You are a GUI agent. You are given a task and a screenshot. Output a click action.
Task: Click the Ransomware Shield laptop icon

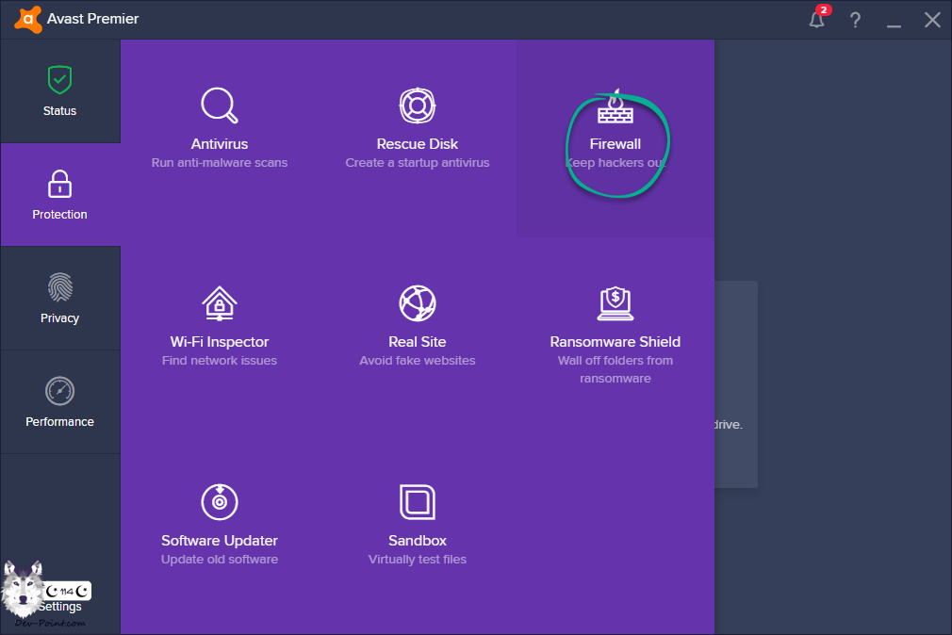616,303
